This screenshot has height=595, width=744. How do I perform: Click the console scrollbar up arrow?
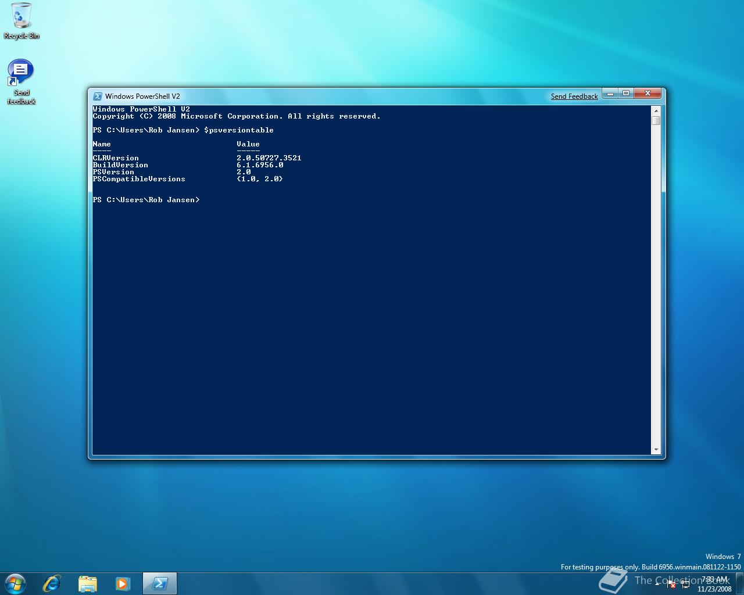[x=656, y=110]
